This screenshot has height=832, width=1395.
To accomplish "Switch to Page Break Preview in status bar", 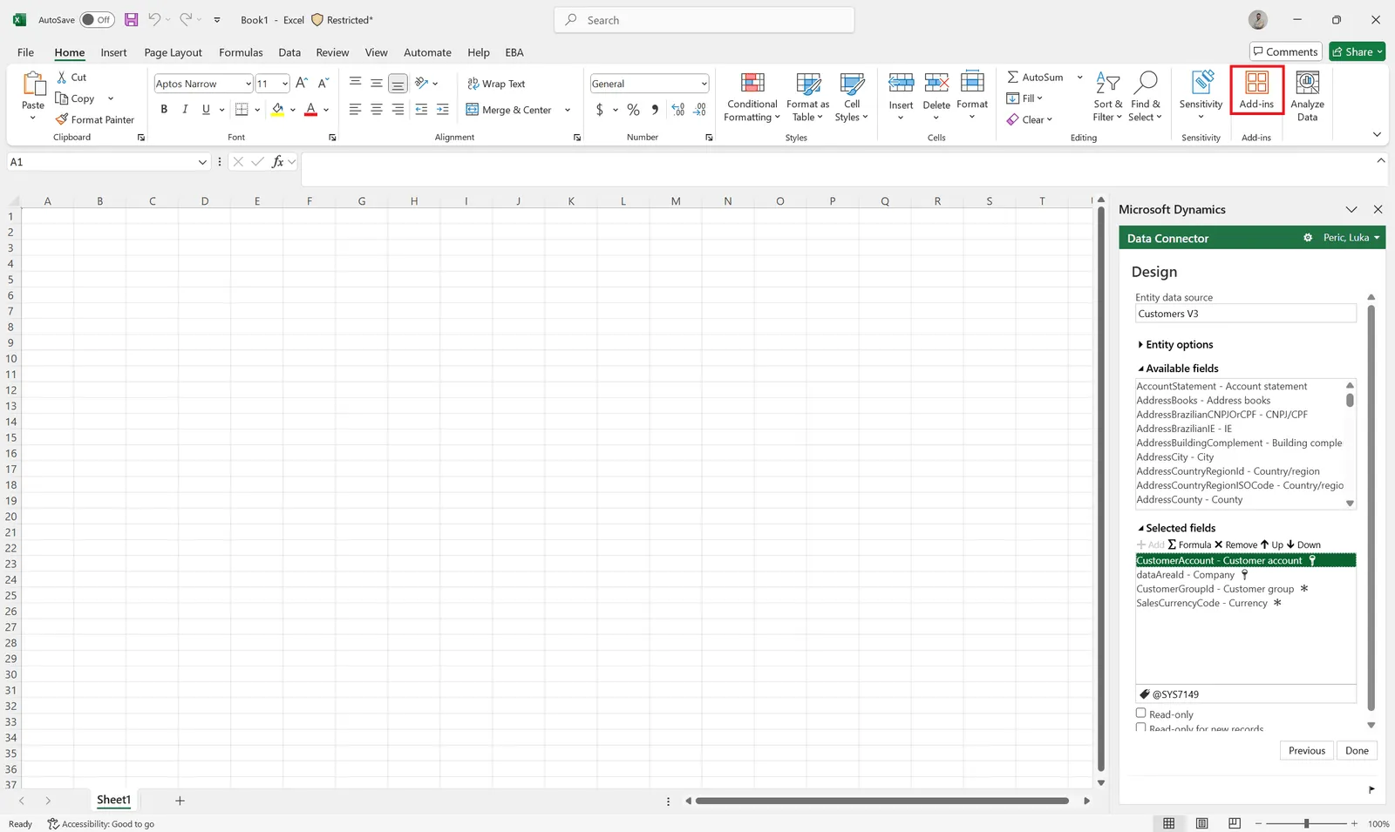I will (1235, 823).
